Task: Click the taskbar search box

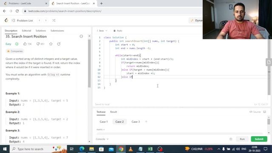Action: coord(38,149)
